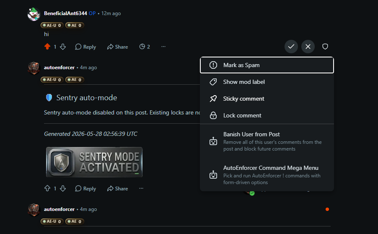Viewport: 378px width, 234px height.
Task: Share the Sentry auto-mode comment
Action: 118,189
